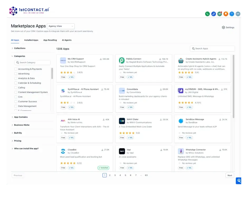248x208 pixels.
Task: Check the Calendar & Scheduling category
Action: pos(16,83)
